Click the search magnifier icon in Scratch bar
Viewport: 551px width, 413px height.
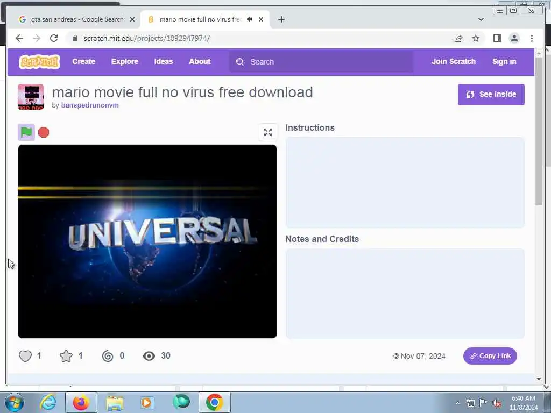(x=240, y=62)
